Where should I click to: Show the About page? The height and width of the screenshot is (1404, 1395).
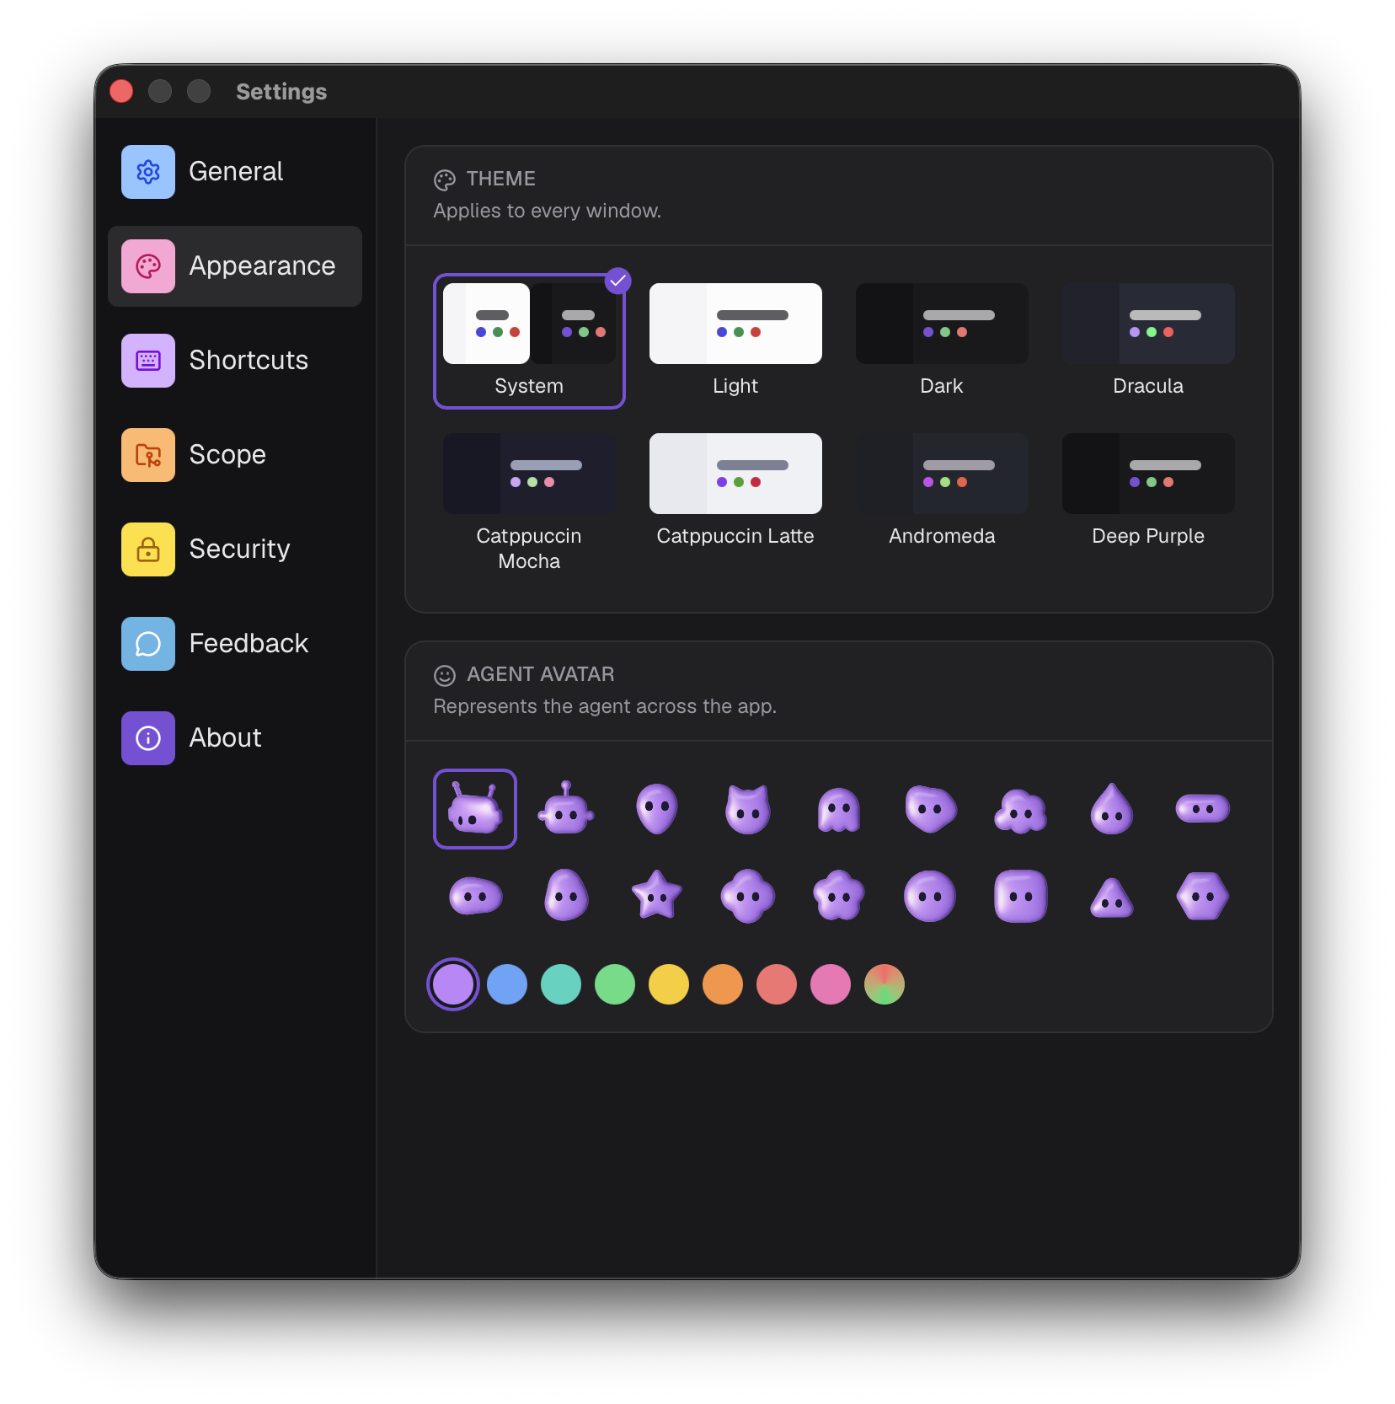tap(235, 738)
